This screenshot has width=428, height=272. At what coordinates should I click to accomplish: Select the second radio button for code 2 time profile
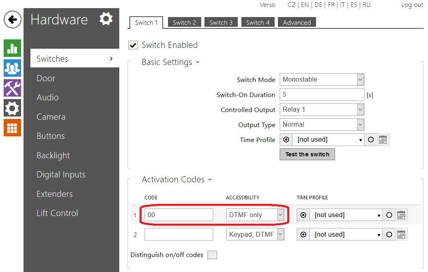[x=389, y=235]
